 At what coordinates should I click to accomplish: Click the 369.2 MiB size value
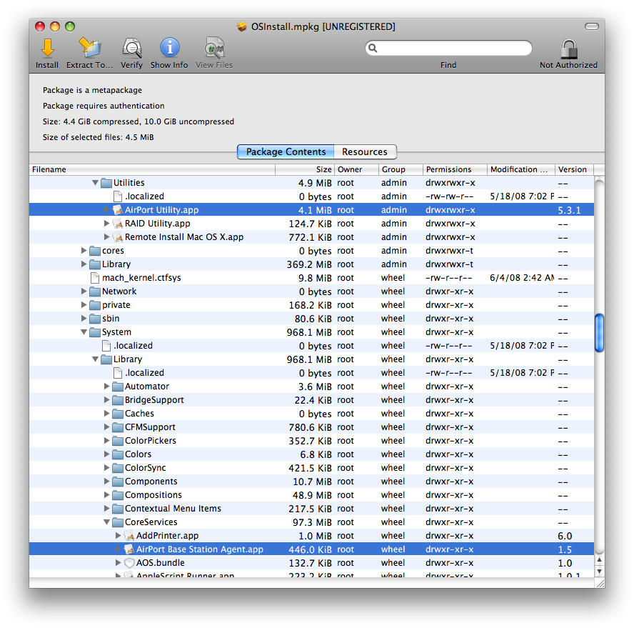(309, 264)
